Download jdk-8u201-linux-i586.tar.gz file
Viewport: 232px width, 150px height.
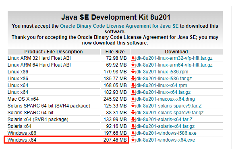(164, 79)
